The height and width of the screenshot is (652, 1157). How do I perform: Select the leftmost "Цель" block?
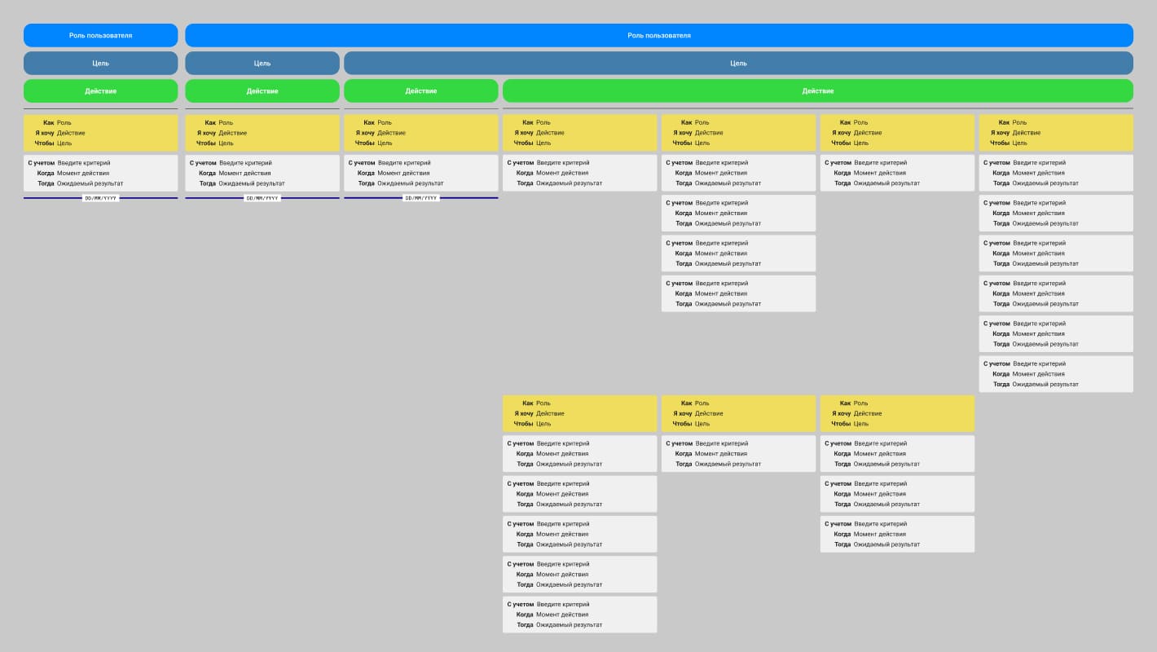[100, 63]
